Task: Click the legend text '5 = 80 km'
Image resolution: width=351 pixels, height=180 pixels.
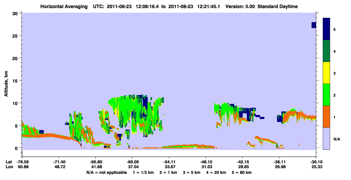Action: pos(241,172)
